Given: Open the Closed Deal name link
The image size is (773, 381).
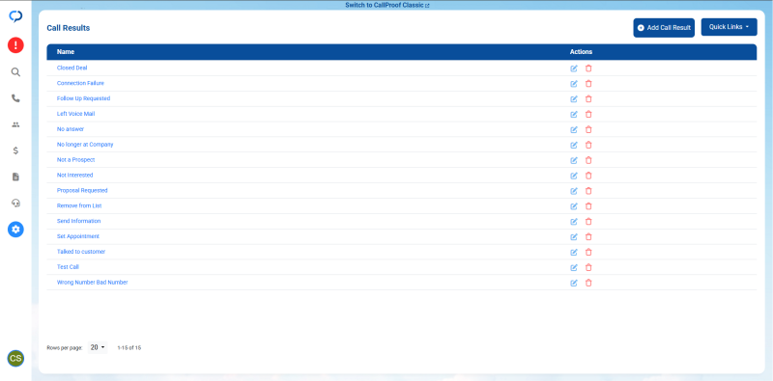Looking at the screenshot, I should tap(72, 68).
